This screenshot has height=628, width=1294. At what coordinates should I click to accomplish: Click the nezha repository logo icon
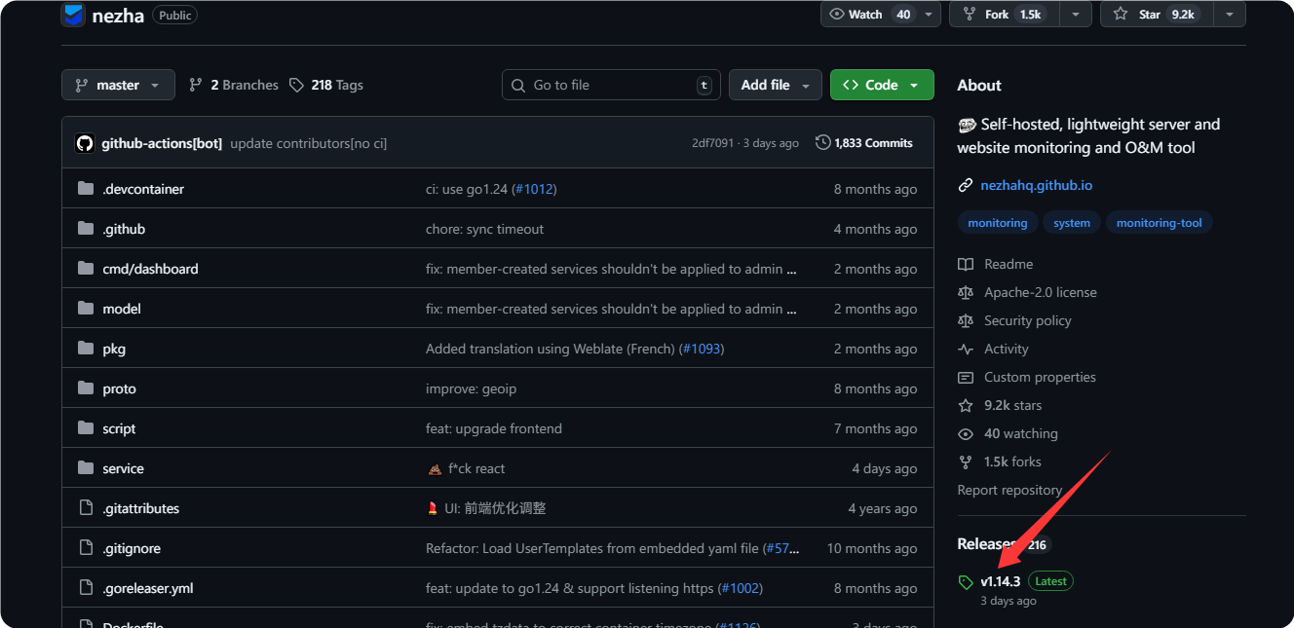[73, 15]
